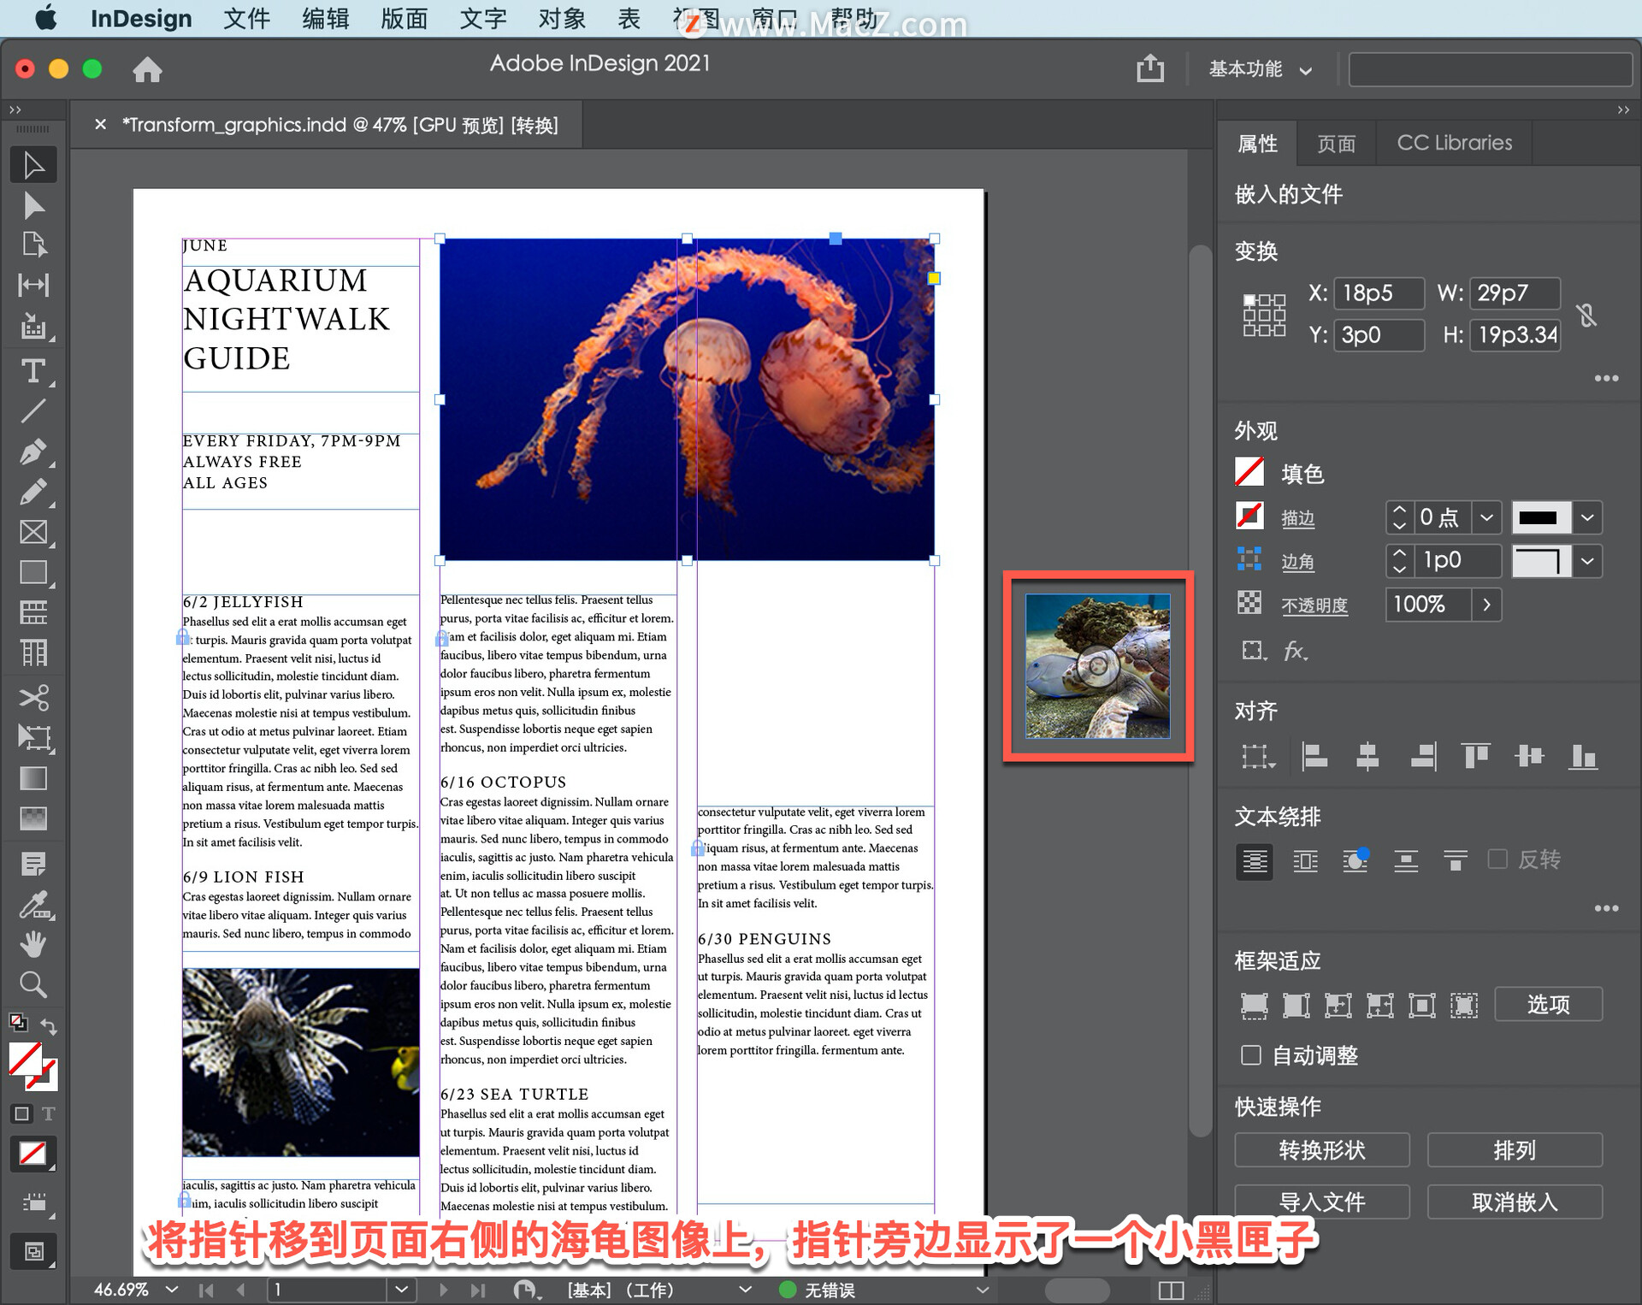Click the 转换形状 button
This screenshot has height=1305, width=1642.
1321,1149
